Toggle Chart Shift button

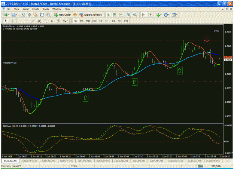tap(150, 15)
